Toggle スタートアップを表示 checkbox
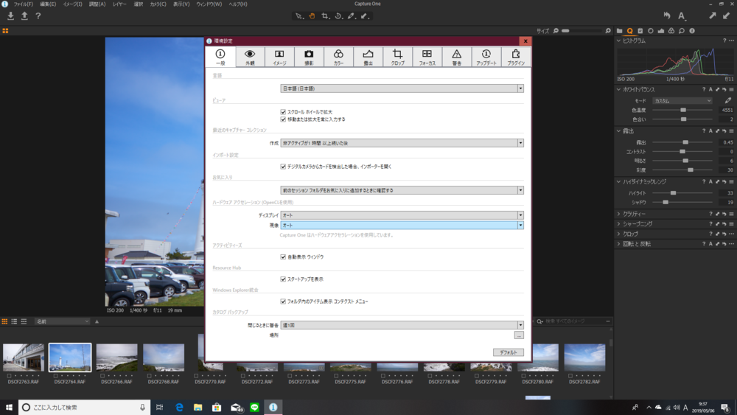737x415 pixels. click(283, 279)
